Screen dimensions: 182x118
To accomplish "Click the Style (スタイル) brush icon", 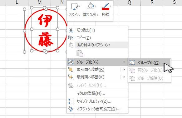I will point(75,7).
